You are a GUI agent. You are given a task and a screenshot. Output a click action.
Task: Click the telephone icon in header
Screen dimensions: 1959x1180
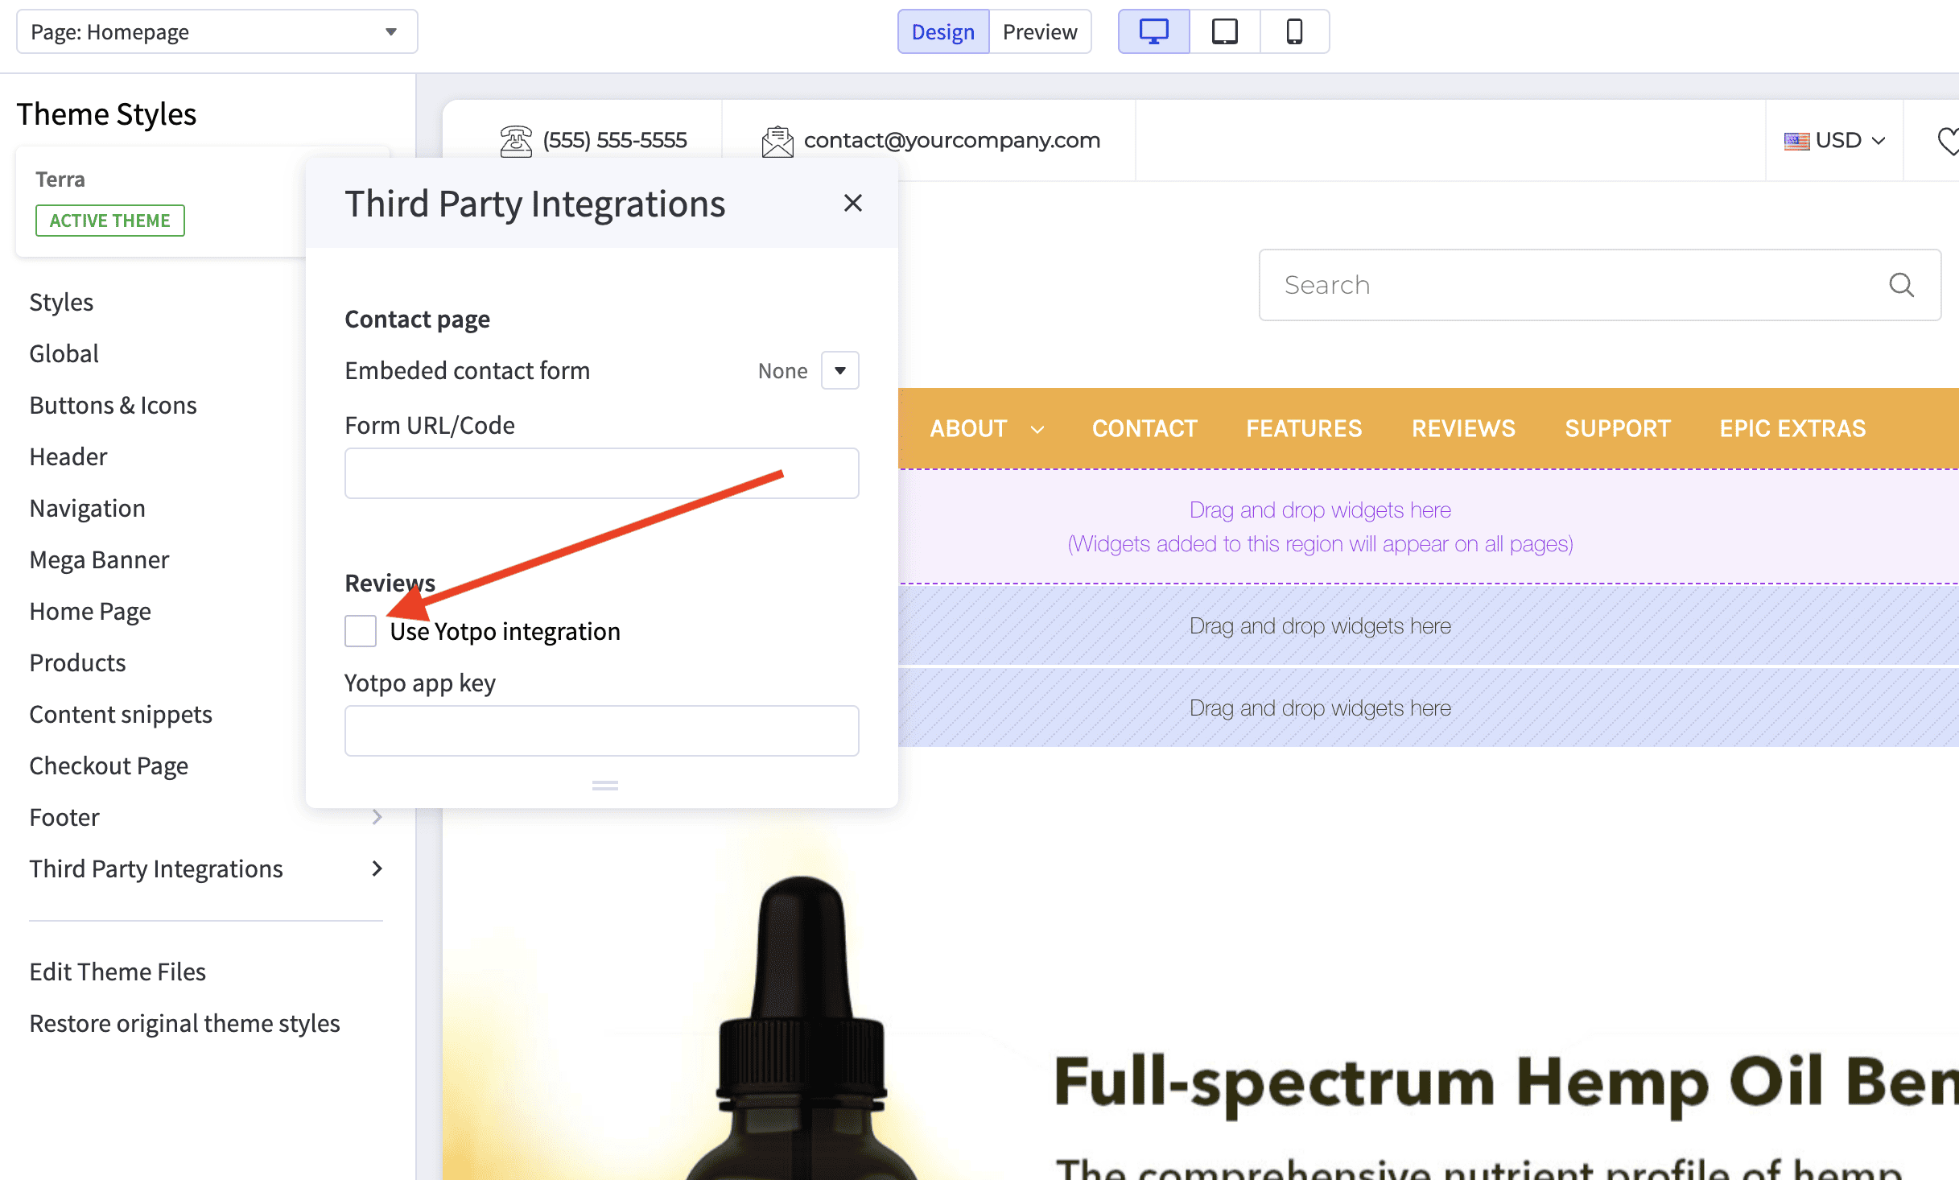515,141
